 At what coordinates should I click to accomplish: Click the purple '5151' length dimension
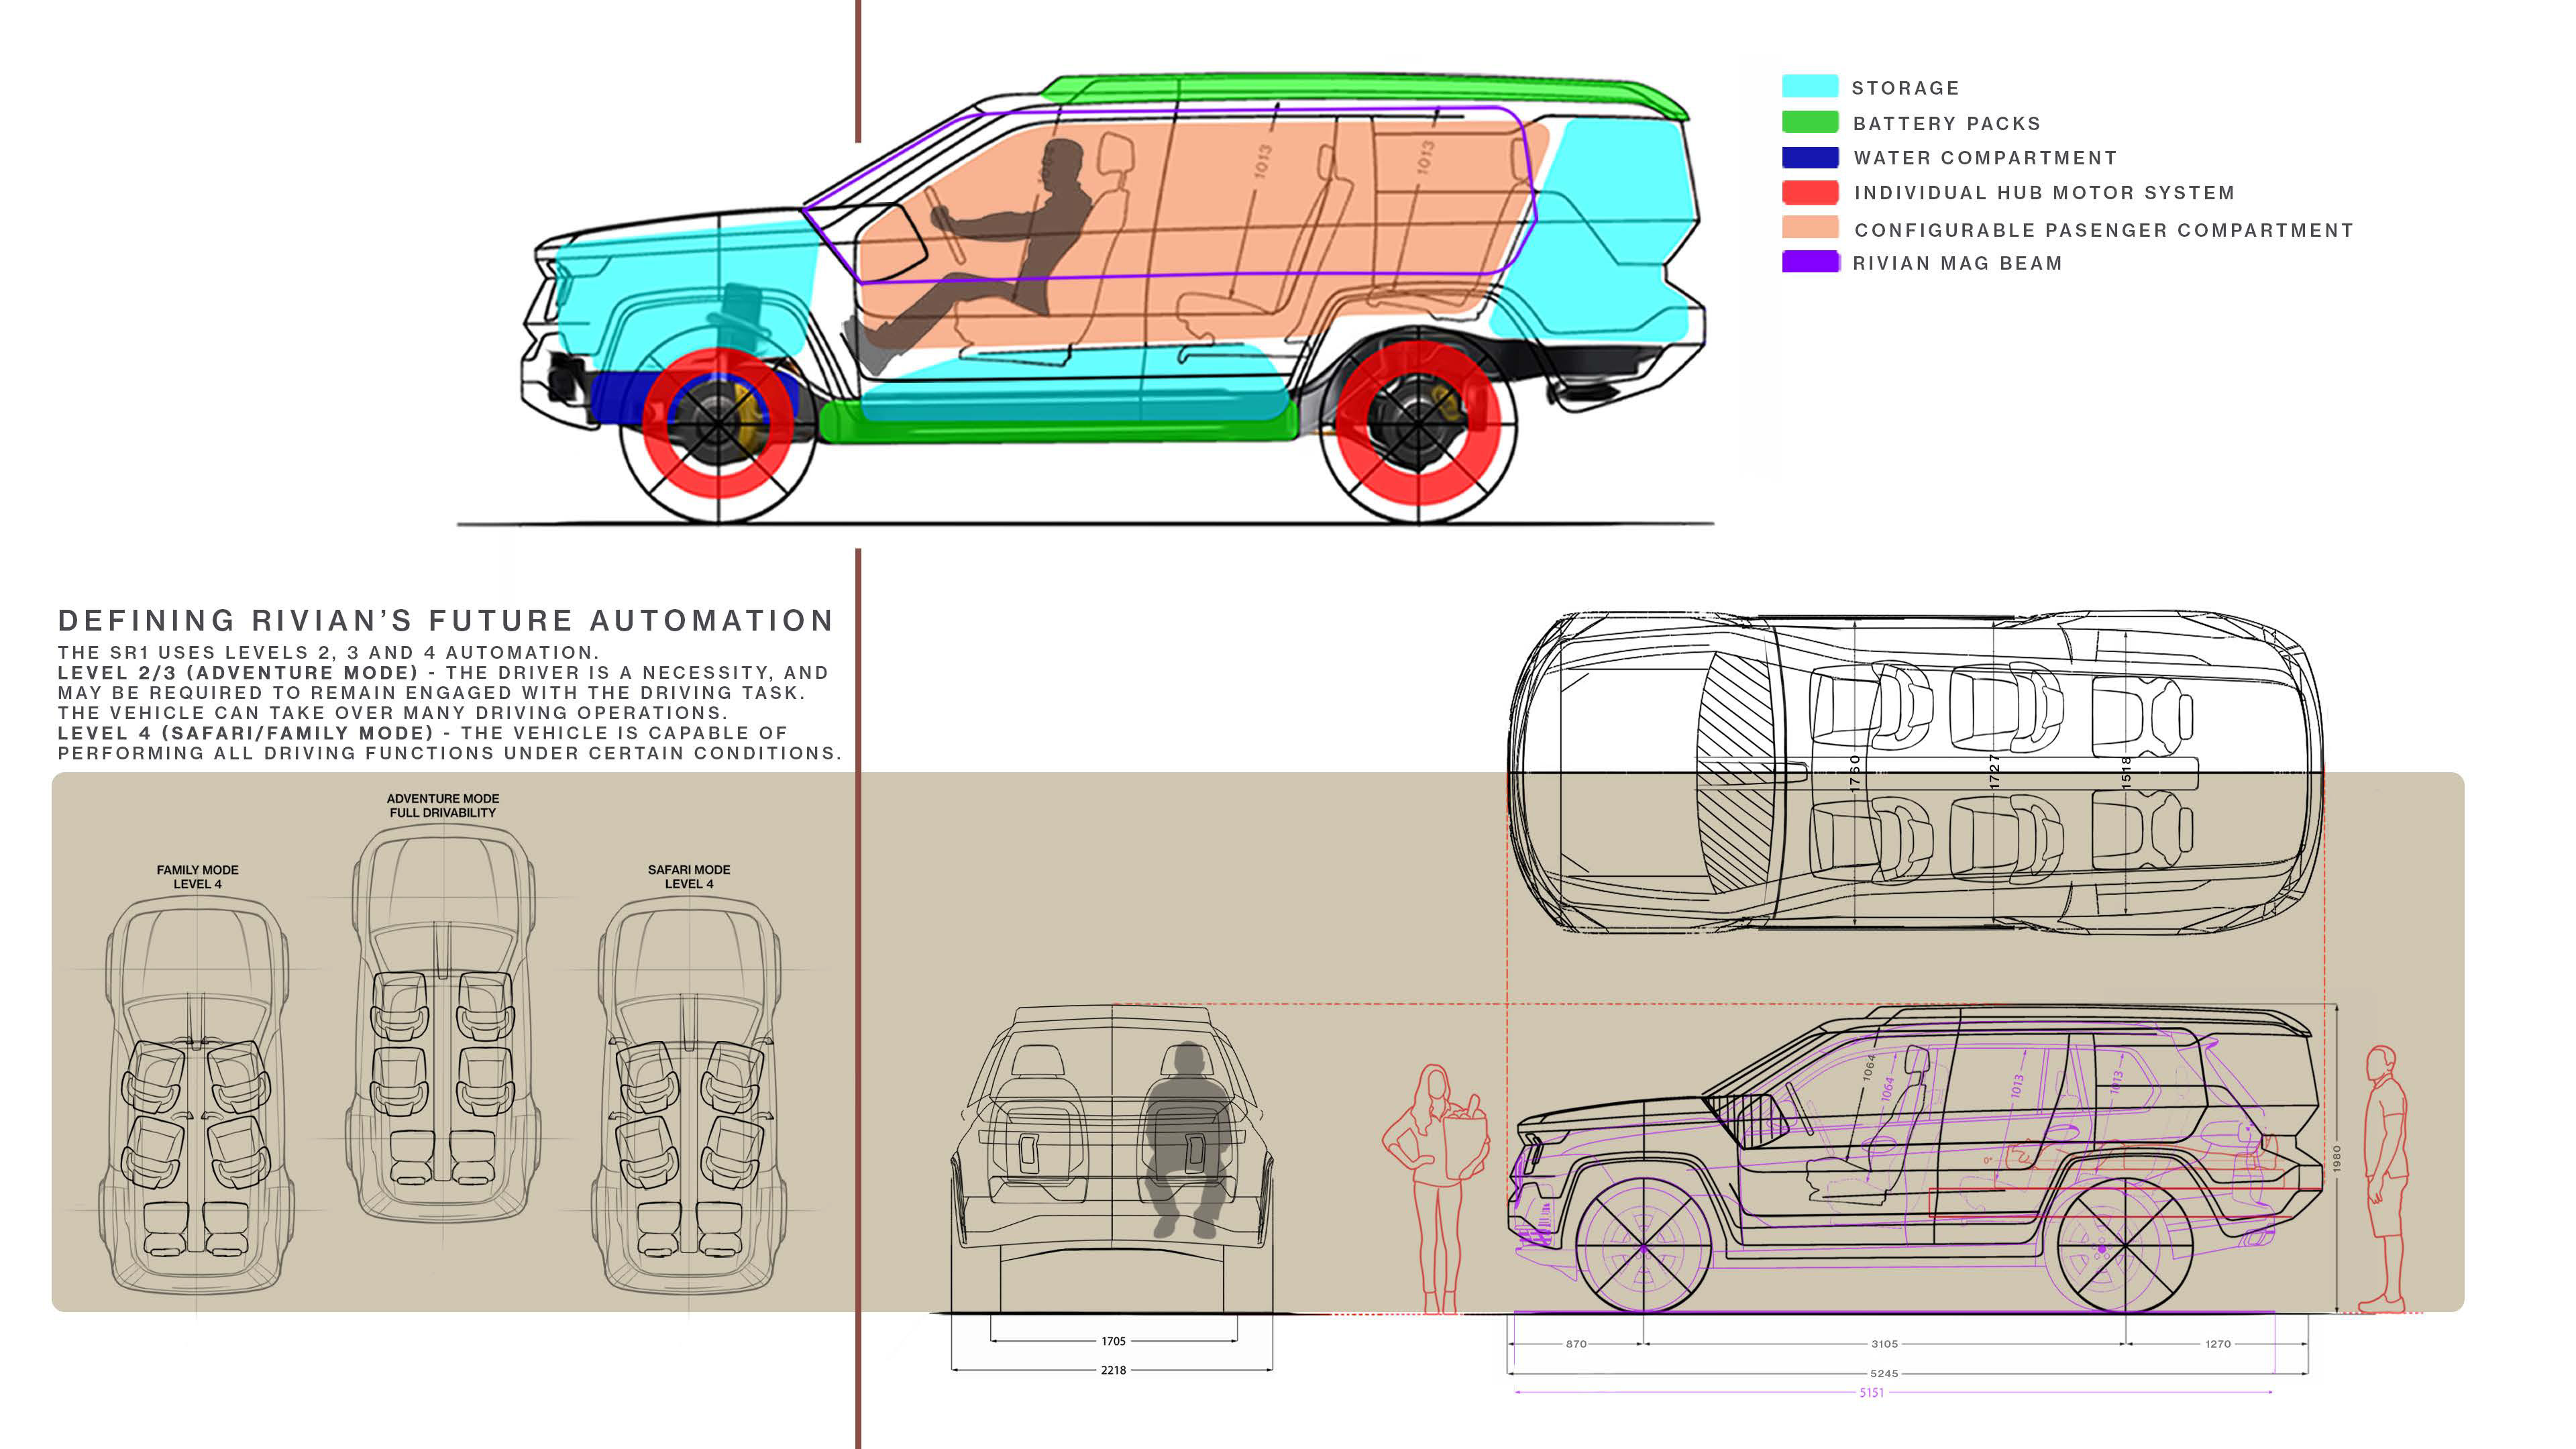tap(1871, 1392)
